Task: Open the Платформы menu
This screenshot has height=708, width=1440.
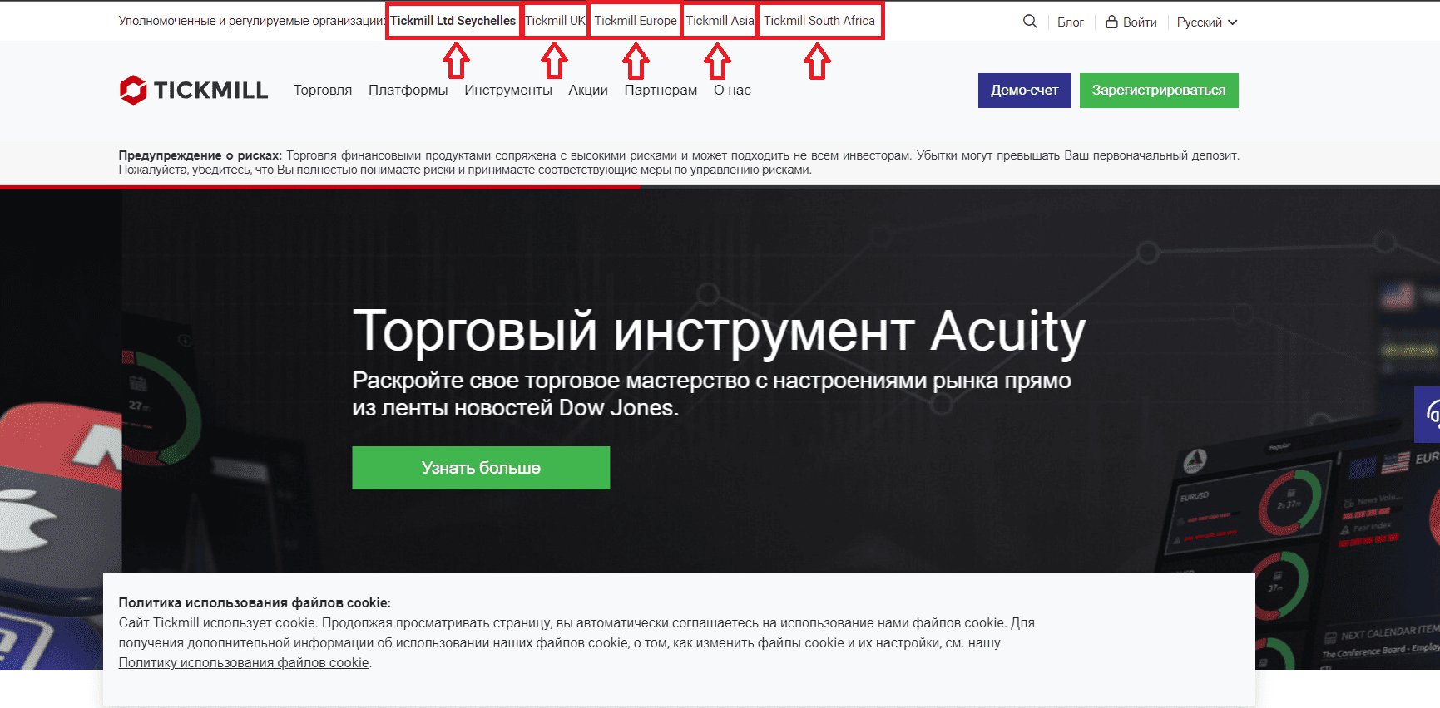Action: click(408, 90)
